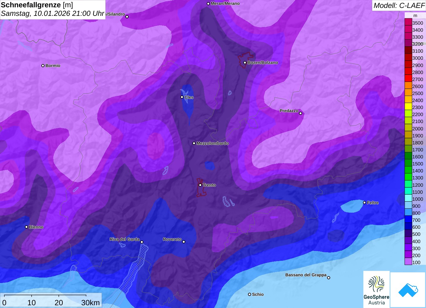Select the Feltre city marker dot
This screenshot has height=308, width=426.
point(365,203)
